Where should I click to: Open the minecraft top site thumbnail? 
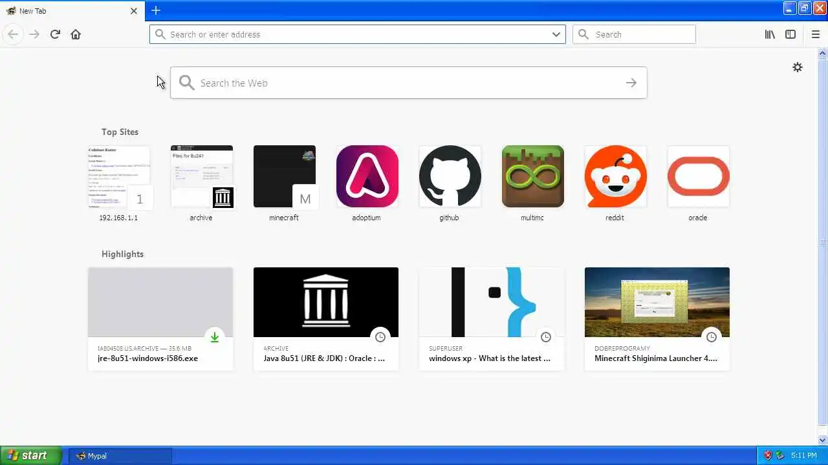284,176
